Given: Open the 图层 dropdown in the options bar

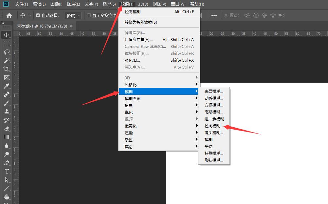Looking at the screenshot, I should pos(73,15).
